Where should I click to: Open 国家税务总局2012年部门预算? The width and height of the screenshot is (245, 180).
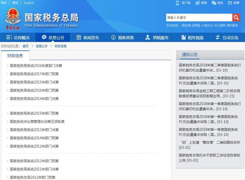coord(32,177)
